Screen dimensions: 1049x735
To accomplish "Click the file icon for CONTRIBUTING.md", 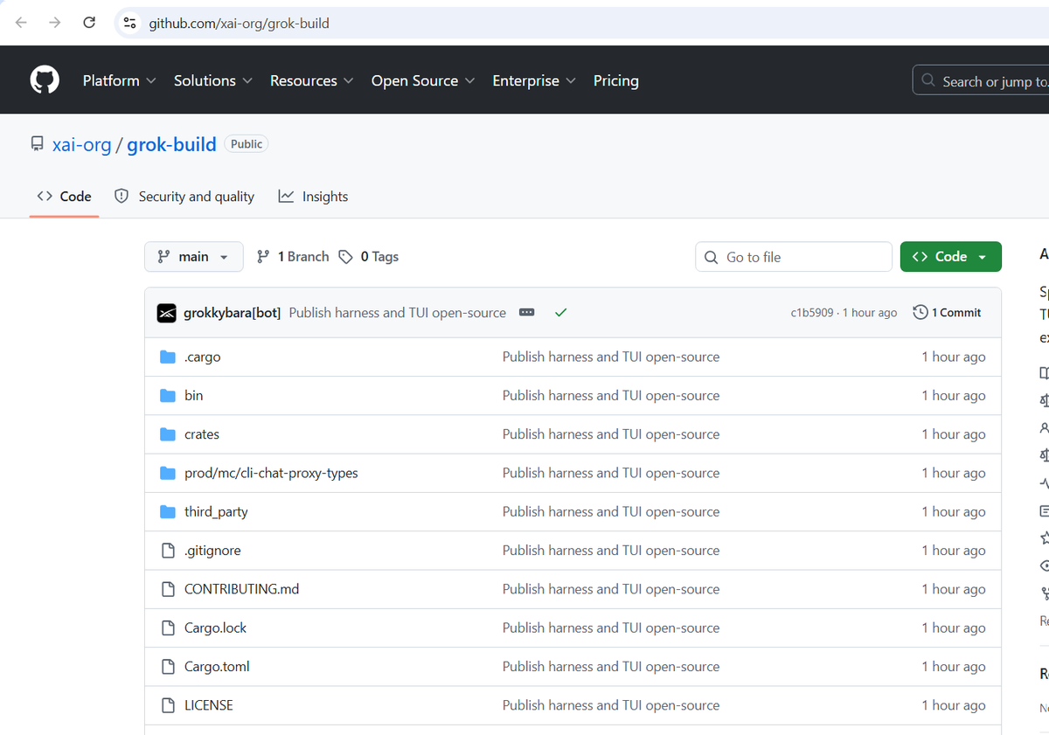I will click(168, 589).
